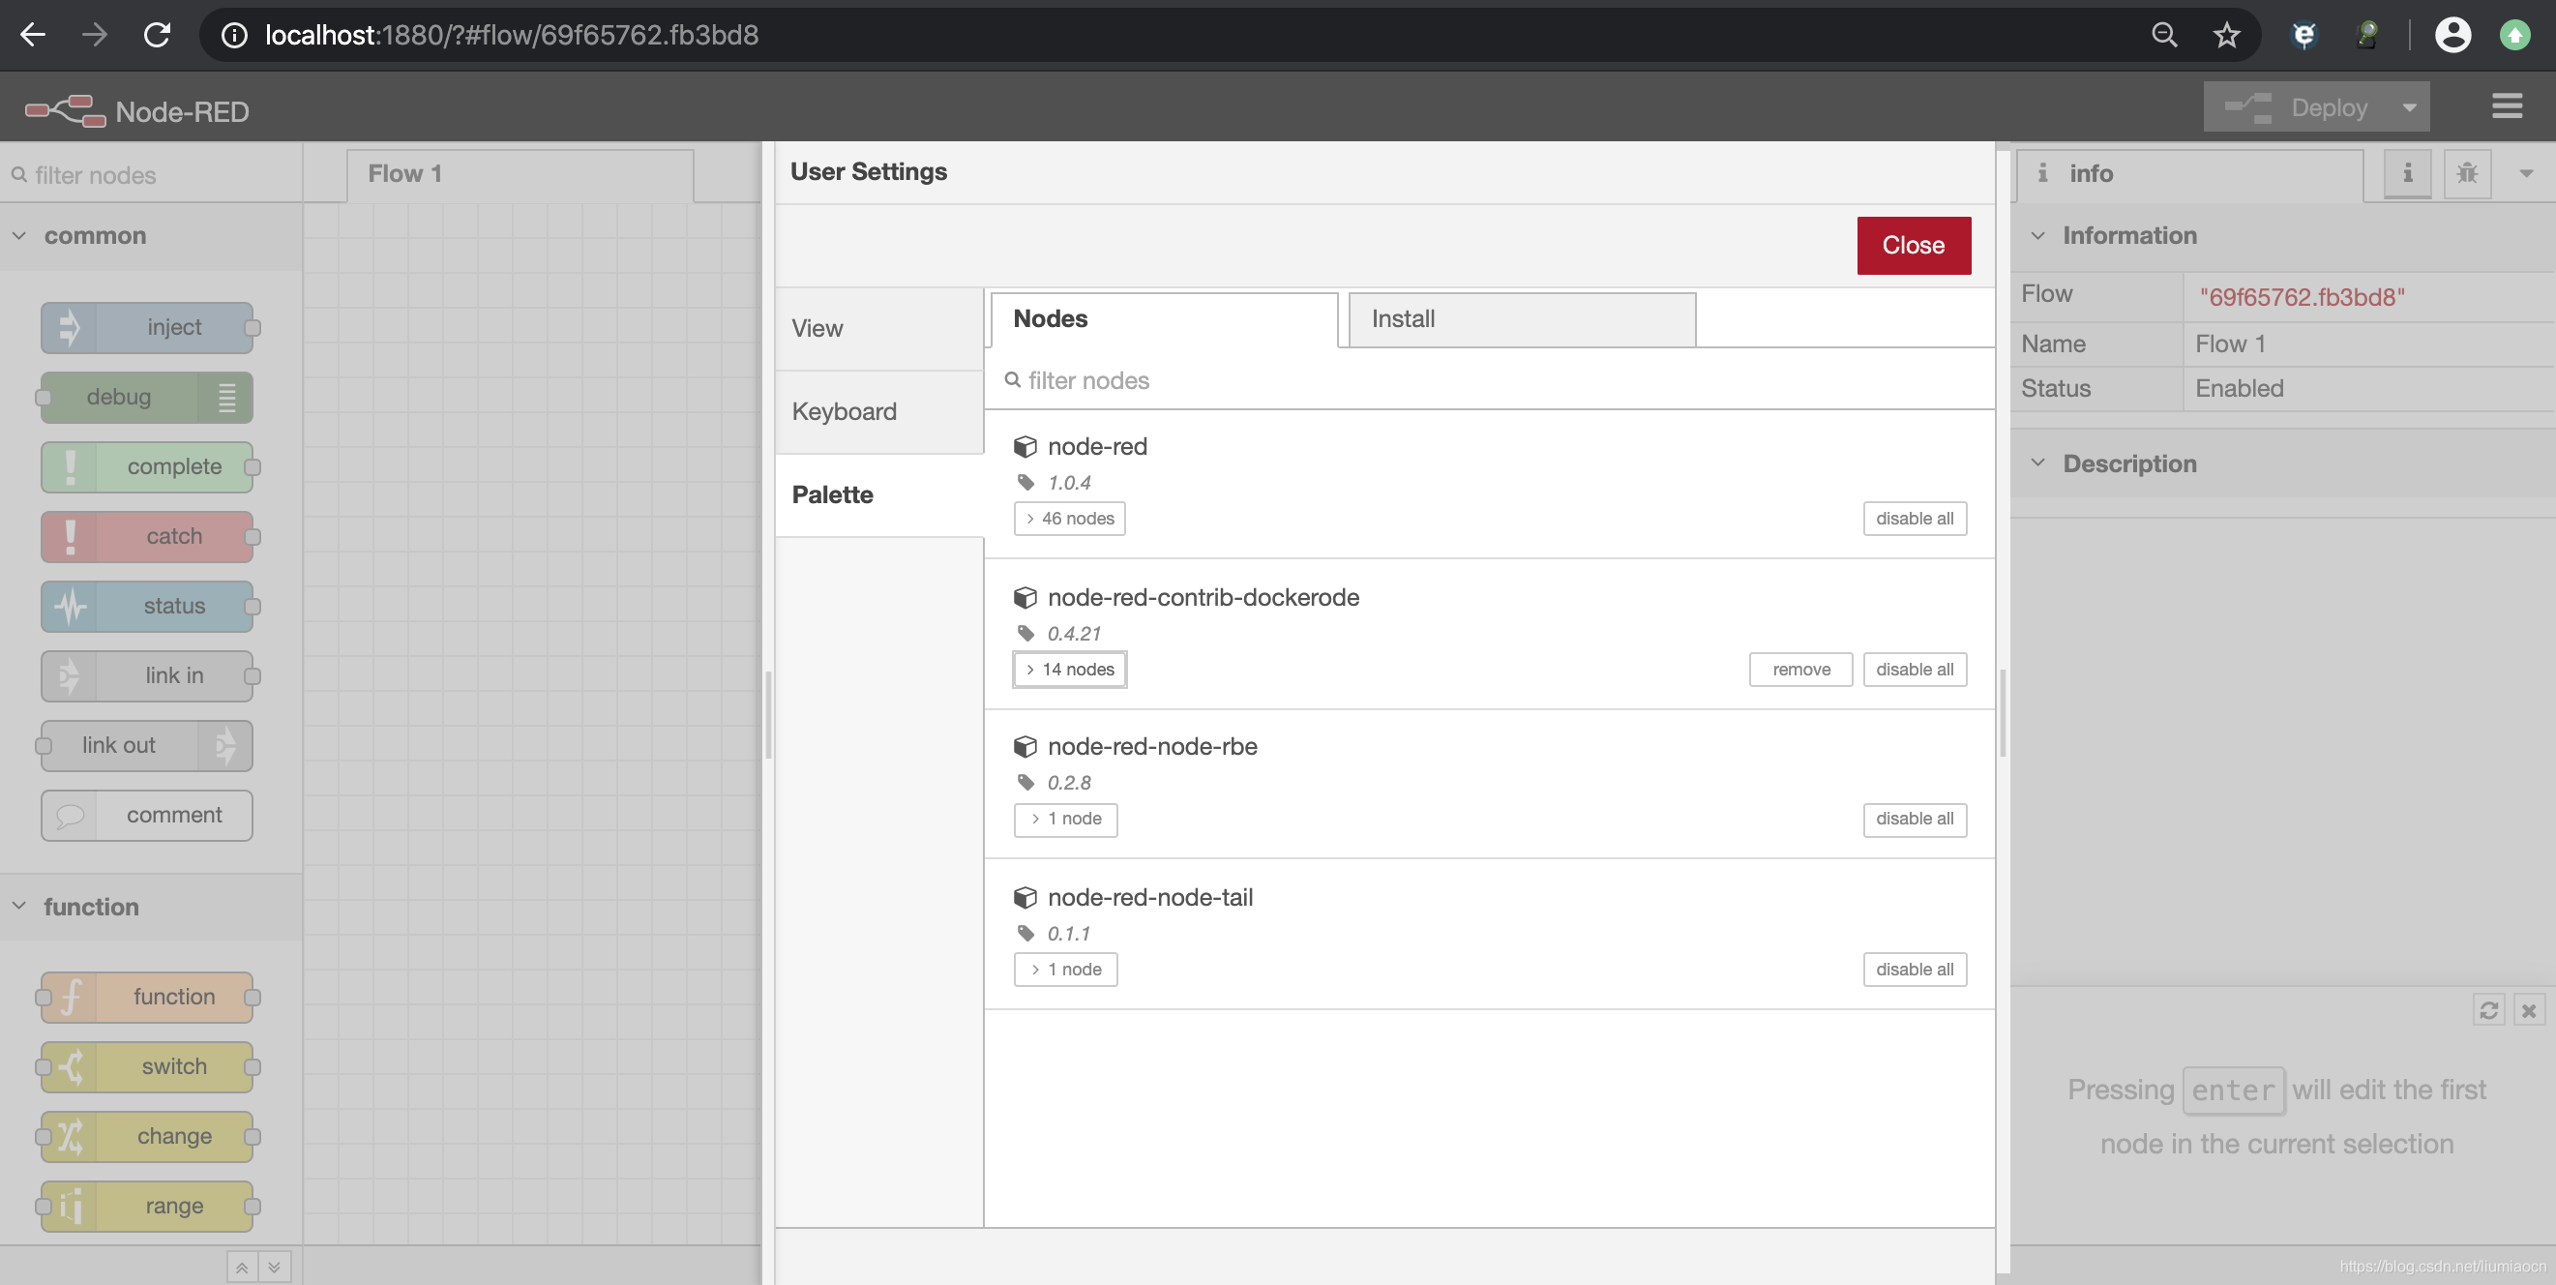Open the Deploy options dropdown arrow
The width and height of the screenshot is (2556, 1285).
(x=2409, y=107)
